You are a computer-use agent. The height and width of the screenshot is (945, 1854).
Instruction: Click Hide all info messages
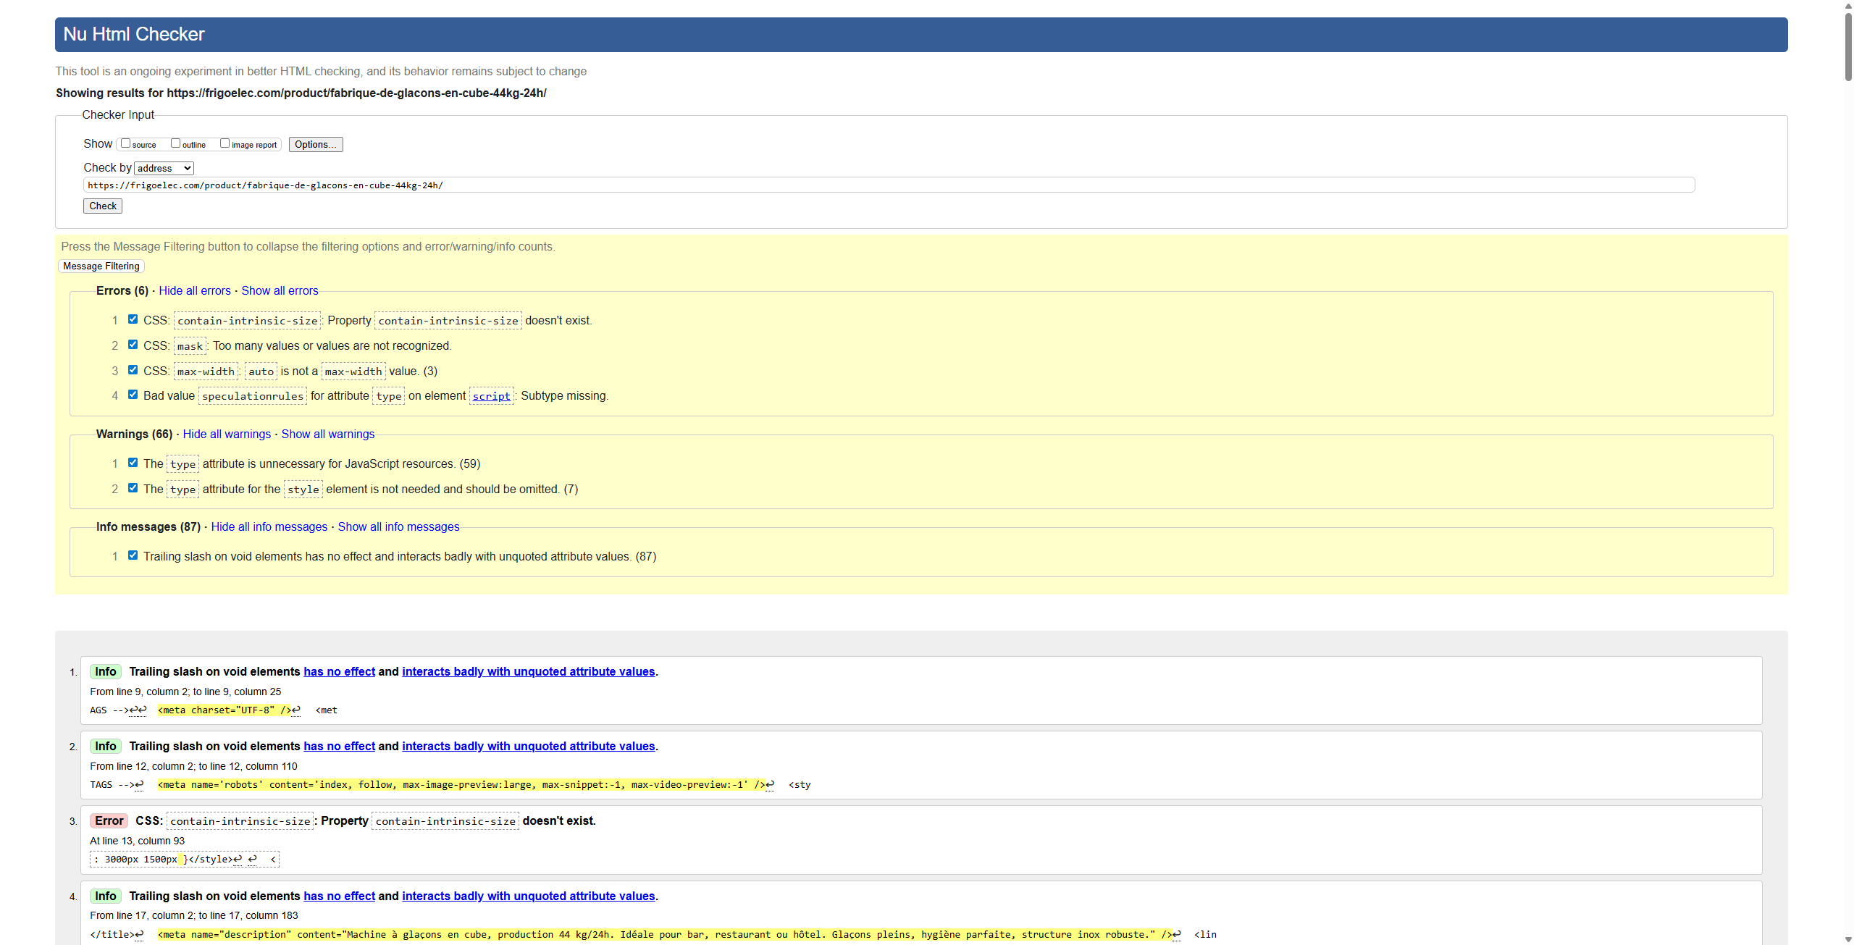(269, 526)
